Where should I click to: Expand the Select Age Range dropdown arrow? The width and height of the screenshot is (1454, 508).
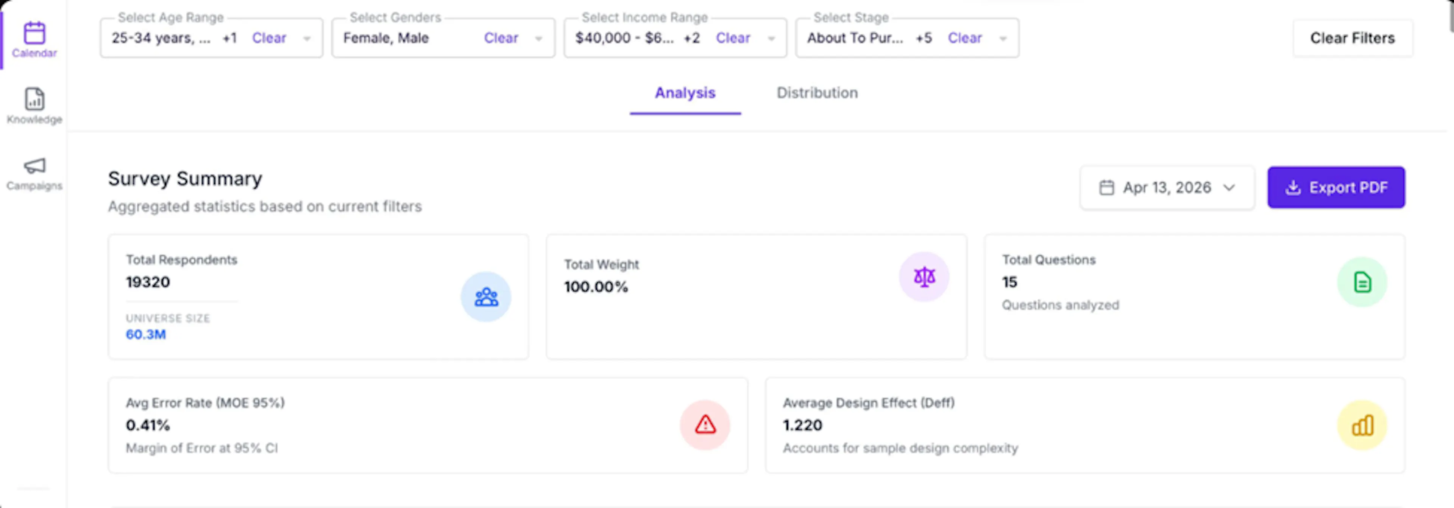click(x=307, y=38)
